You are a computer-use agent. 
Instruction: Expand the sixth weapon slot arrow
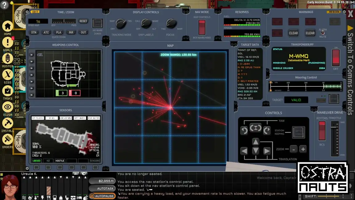coord(32,88)
